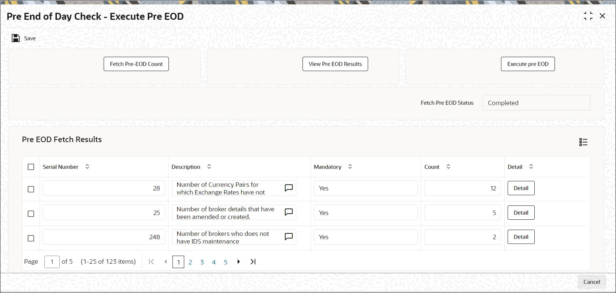Image resolution: width=616 pixels, height=293 pixels.
Task: Sort the Mandatory column
Action: tap(350, 167)
